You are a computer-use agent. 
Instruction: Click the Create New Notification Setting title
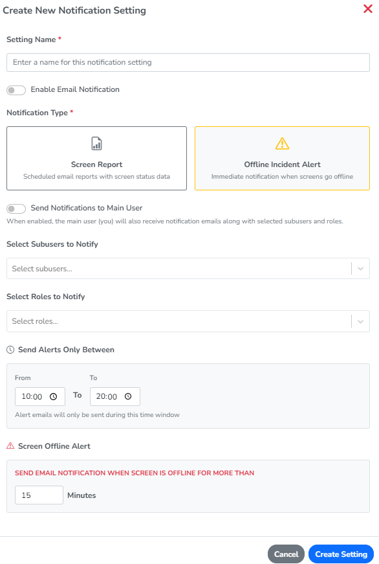[x=74, y=10]
